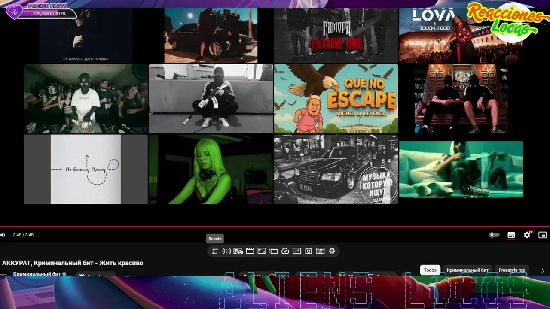Open the video filters sparkle icon

pos(296,251)
